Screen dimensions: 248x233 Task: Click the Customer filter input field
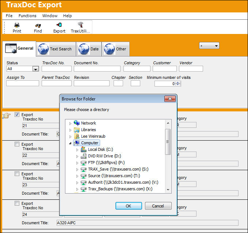tap(165, 69)
